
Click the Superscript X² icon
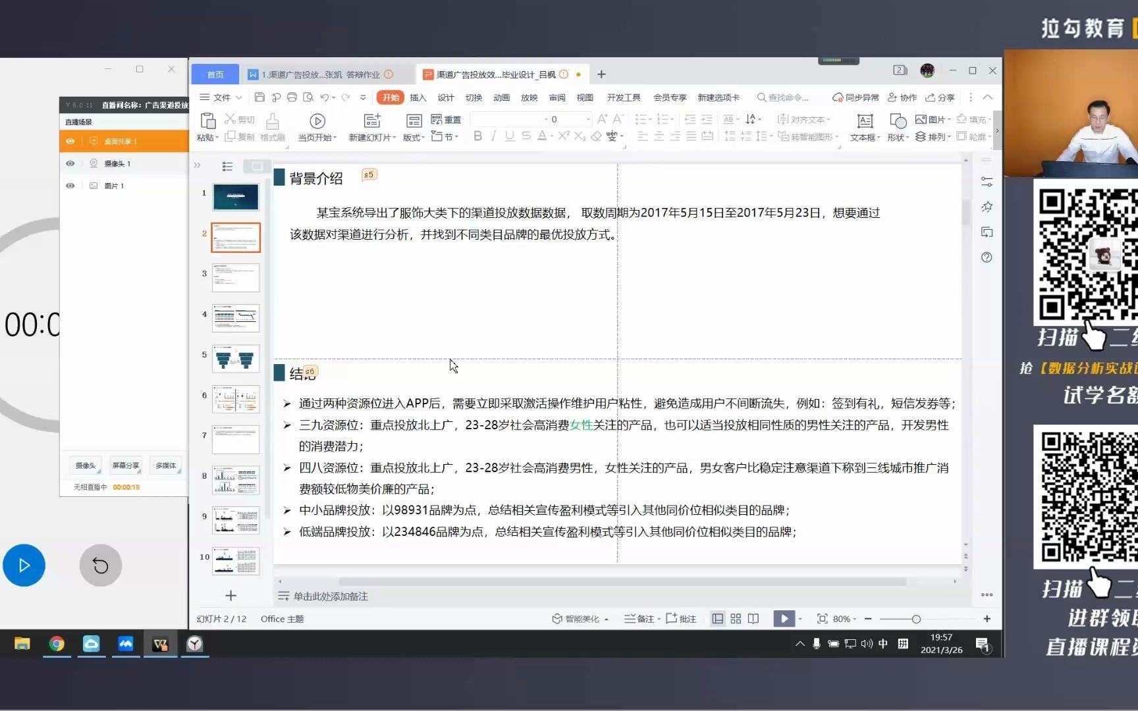click(x=564, y=136)
